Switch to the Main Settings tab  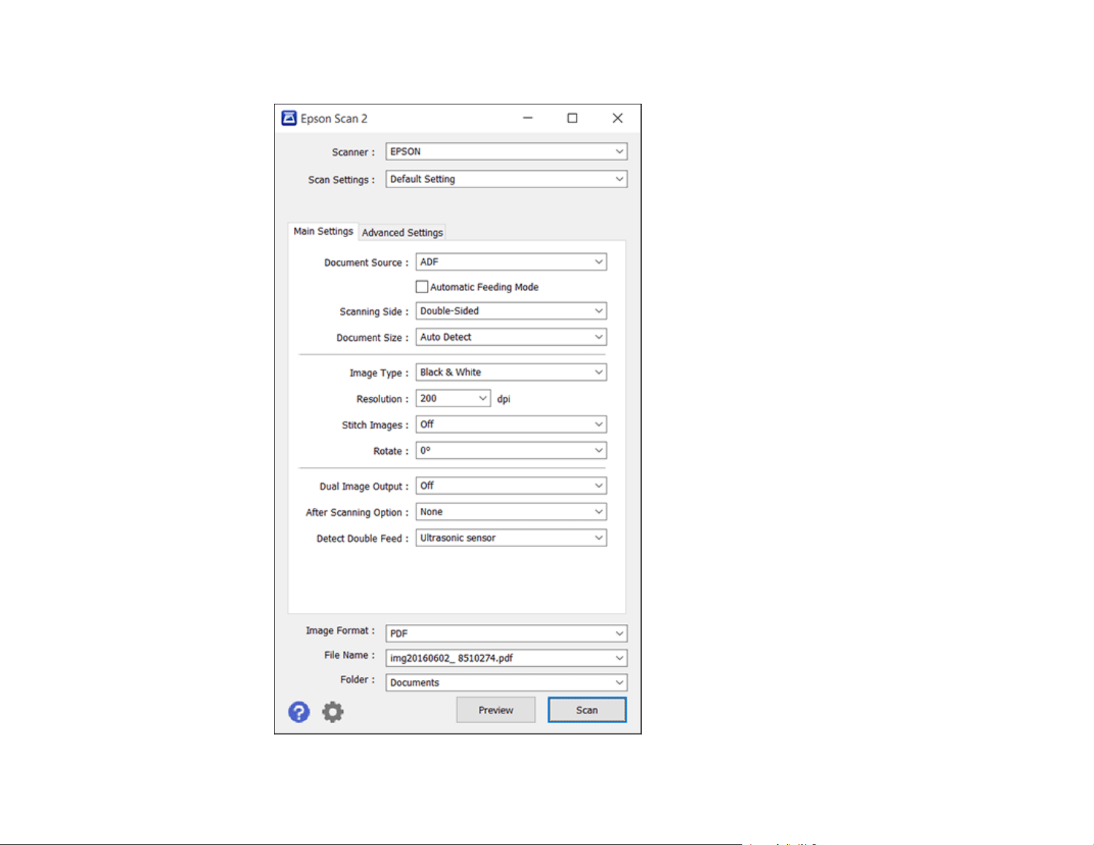323,232
